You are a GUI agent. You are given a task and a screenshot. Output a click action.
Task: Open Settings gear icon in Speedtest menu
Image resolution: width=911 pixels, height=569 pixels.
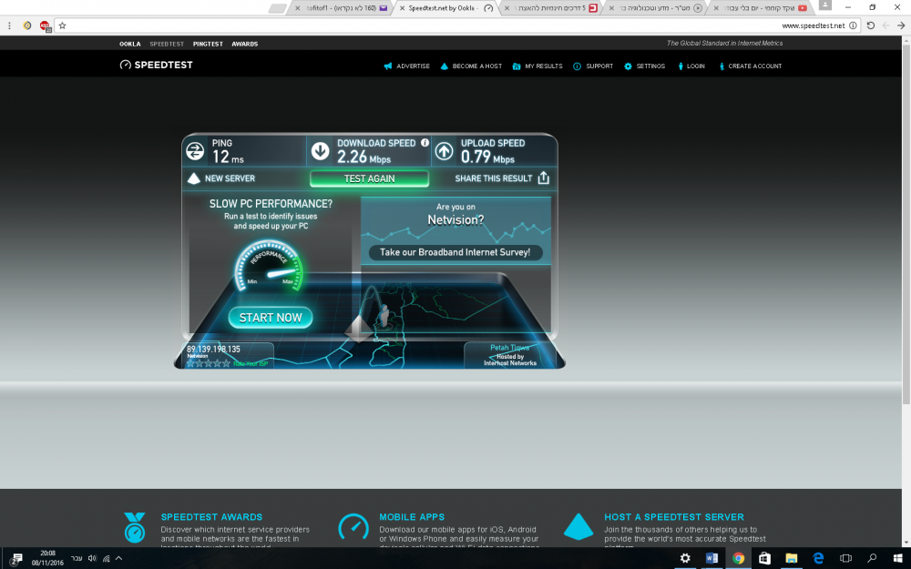click(628, 66)
